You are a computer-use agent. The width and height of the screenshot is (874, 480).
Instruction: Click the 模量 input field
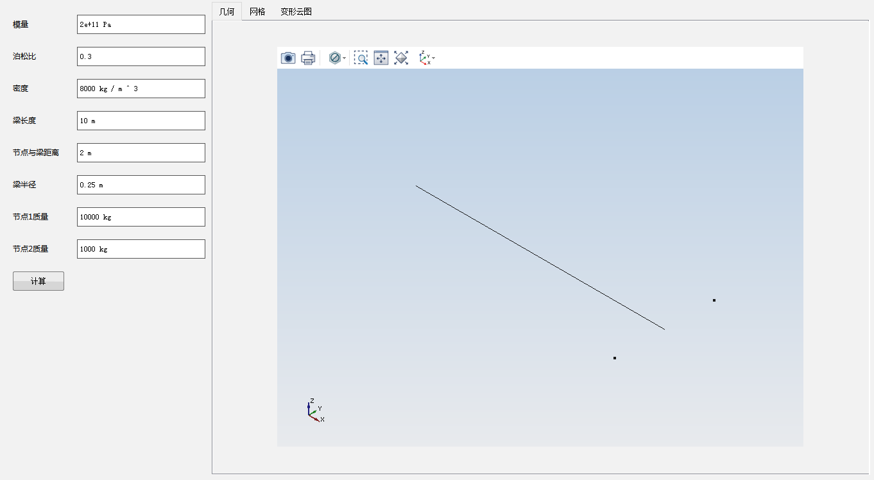pos(141,24)
